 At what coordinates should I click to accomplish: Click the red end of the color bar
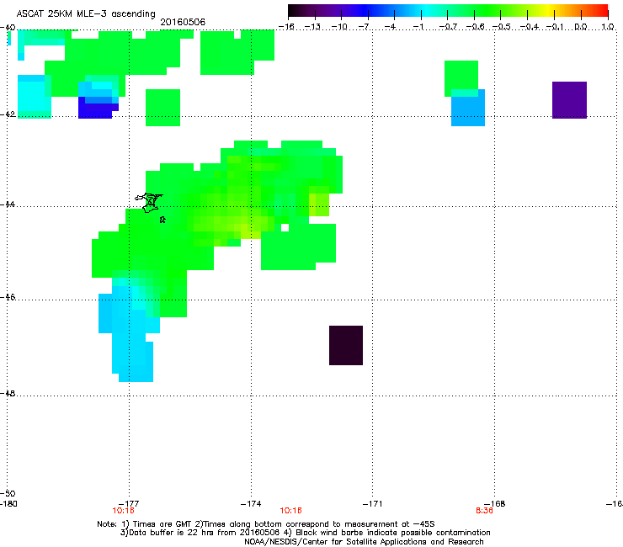tap(603, 11)
